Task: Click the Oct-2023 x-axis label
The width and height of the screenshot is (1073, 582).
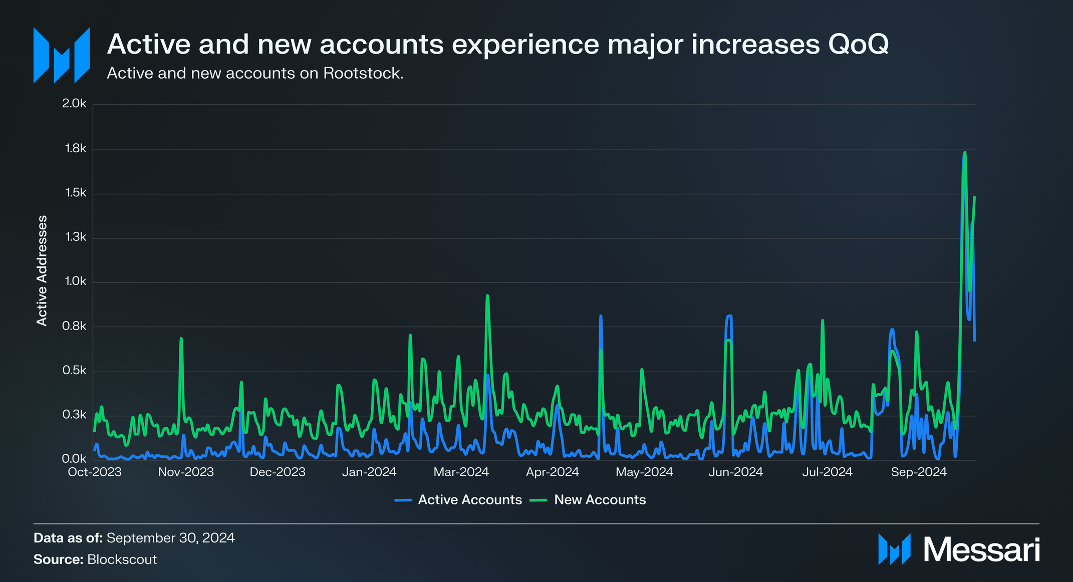Action: pyautogui.click(x=95, y=472)
